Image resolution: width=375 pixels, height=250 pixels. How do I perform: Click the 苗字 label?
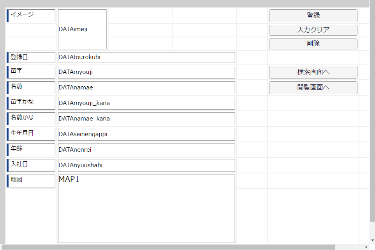pos(31,72)
